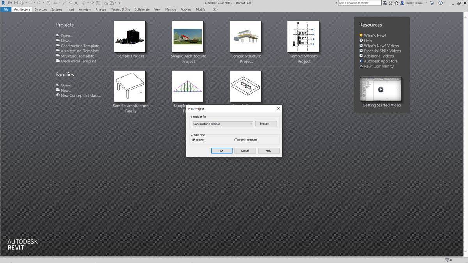The height and width of the screenshot is (263, 468).
Task: Open the What's New? resource link
Action: pyautogui.click(x=375, y=35)
